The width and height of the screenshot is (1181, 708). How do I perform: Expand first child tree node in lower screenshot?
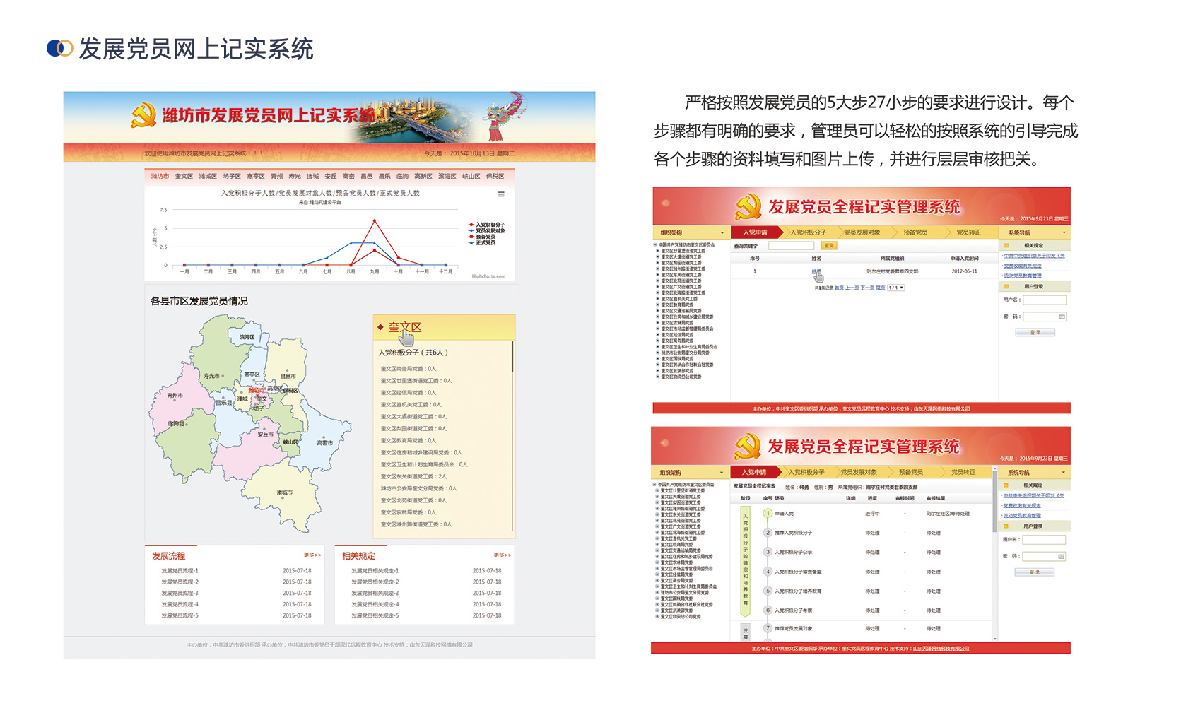657,490
